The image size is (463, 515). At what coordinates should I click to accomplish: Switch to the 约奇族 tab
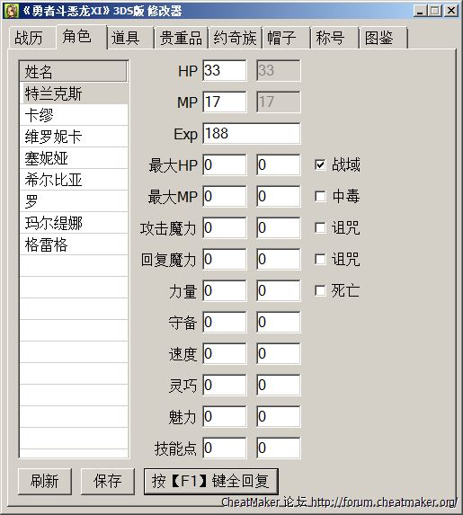point(236,38)
